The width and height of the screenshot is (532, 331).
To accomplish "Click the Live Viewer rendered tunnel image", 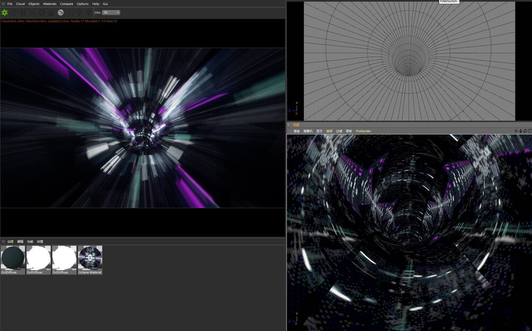I will point(142,128).
